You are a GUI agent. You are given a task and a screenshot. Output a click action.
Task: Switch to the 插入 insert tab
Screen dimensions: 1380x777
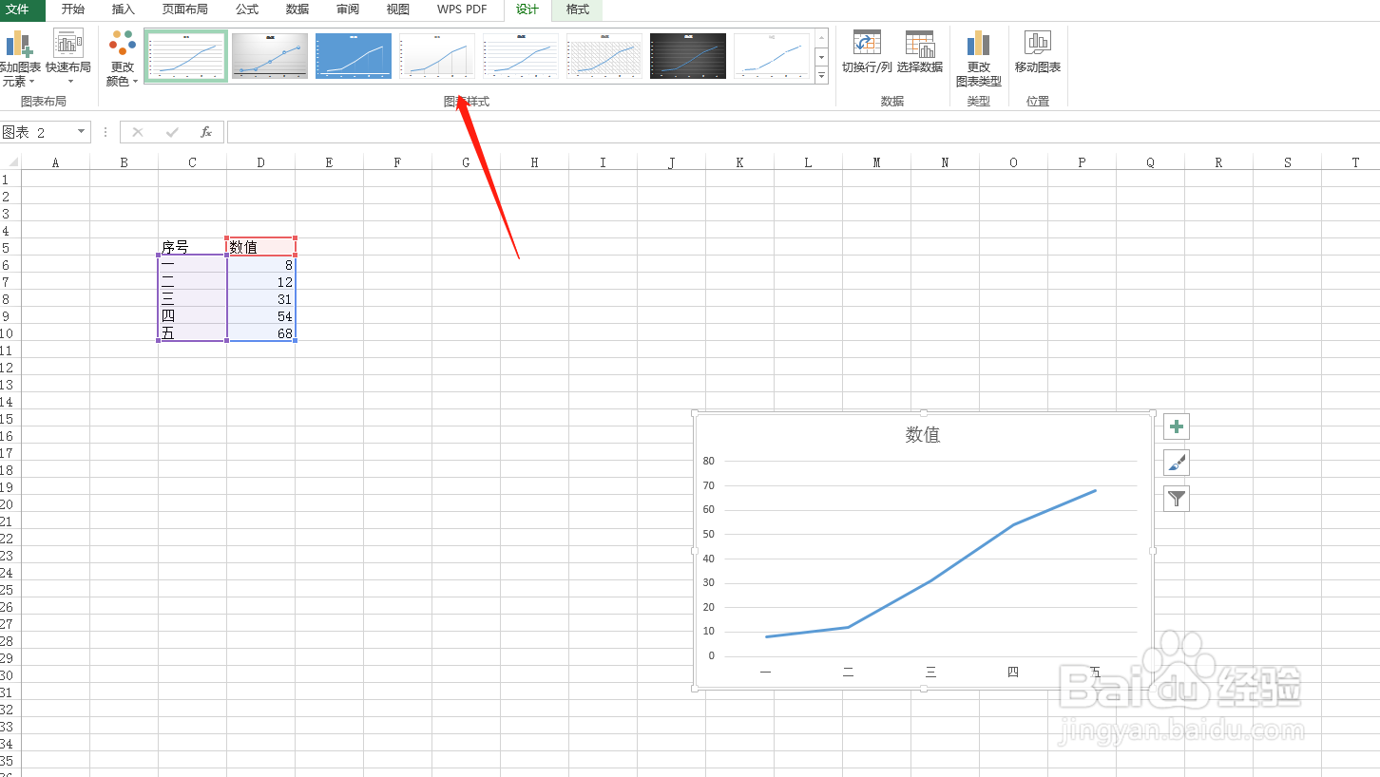124,9
